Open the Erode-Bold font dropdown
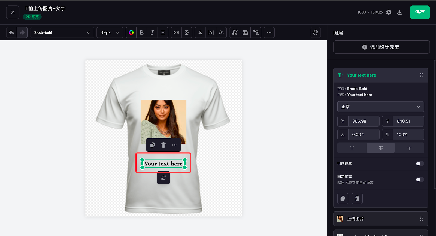Image resolution: width=436 pixels, height=236 pixels. [x=62, y=32]
